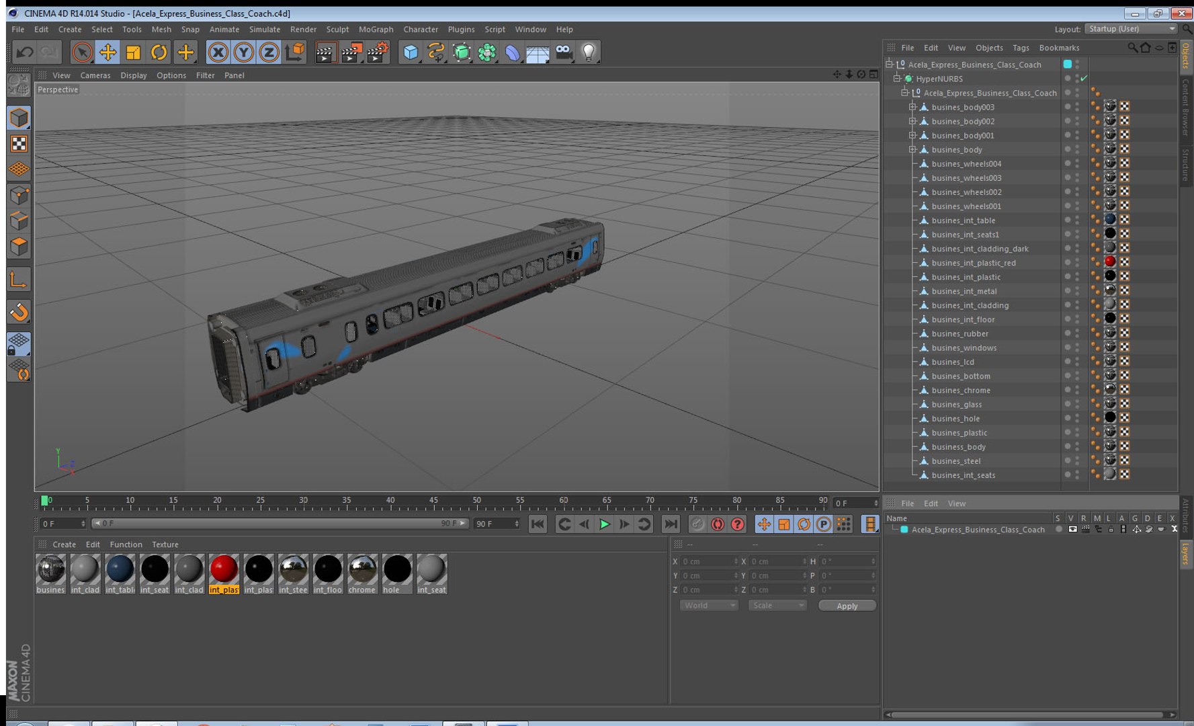Image resolution: width=1194 pixels, height=726 pixels.
Task: Select Make Editable tool in left sidebar
Action: (x=19, y=85)
